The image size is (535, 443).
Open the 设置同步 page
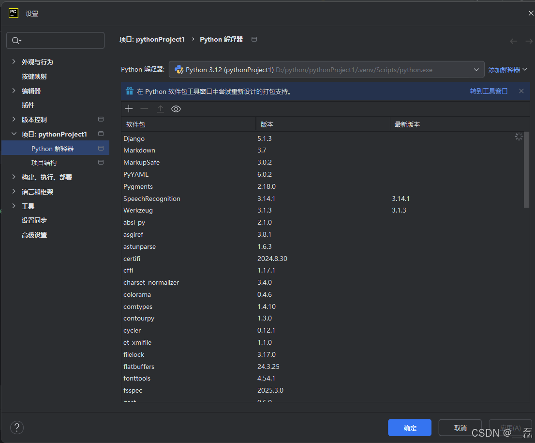pyautogui.click(x=34, y=220)
